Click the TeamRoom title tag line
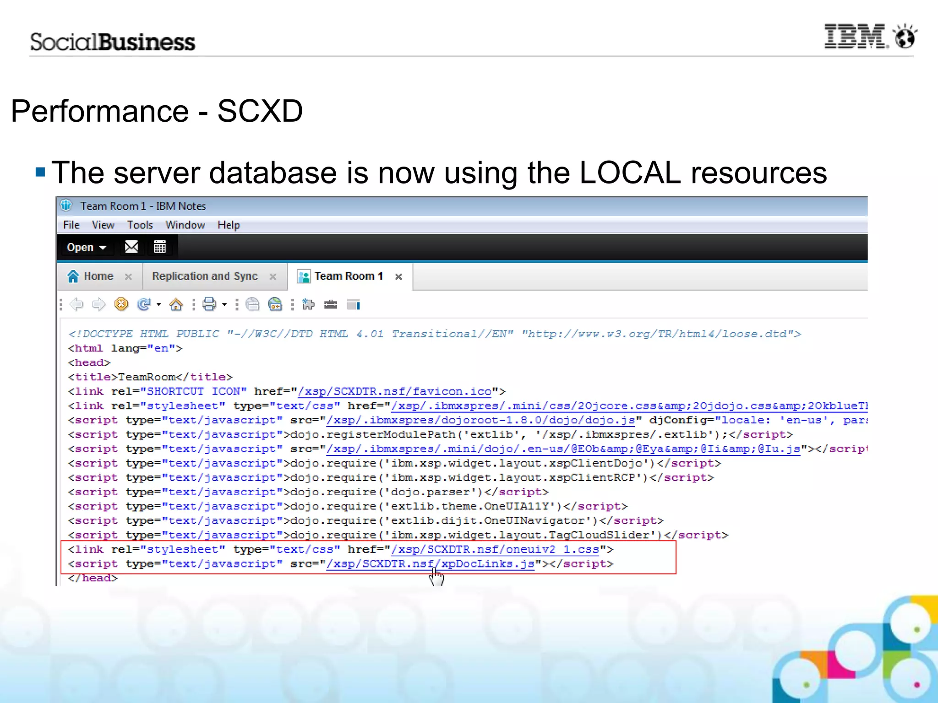The width and height of the screenshot is (938, 703). point(150,377)
